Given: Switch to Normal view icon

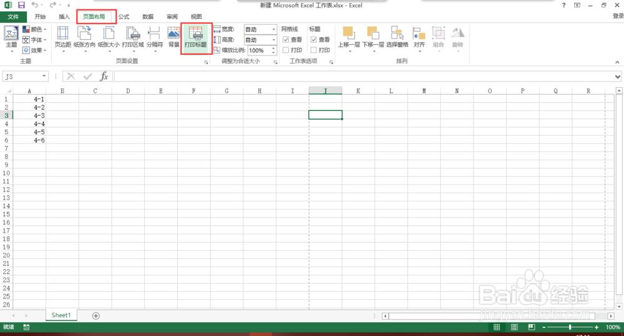Looking at the screenshot, I should point(497,327).
